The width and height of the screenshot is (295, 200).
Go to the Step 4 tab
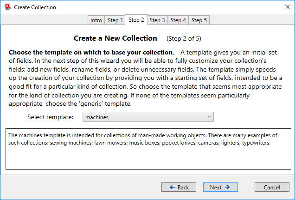point(178,20)
